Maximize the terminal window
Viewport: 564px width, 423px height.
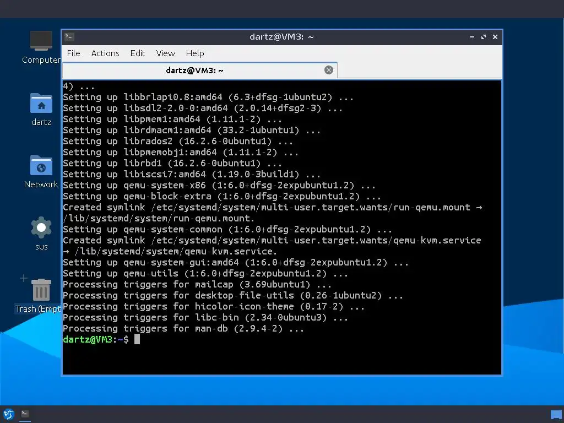484,37
